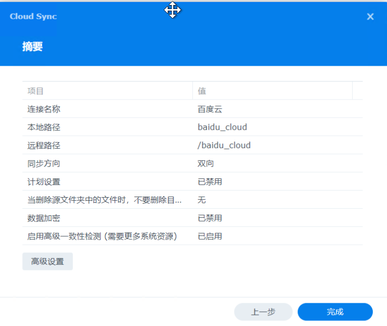387x326 pixels.
Task: Select the 远程路径 row label
Action: (43, 145)
